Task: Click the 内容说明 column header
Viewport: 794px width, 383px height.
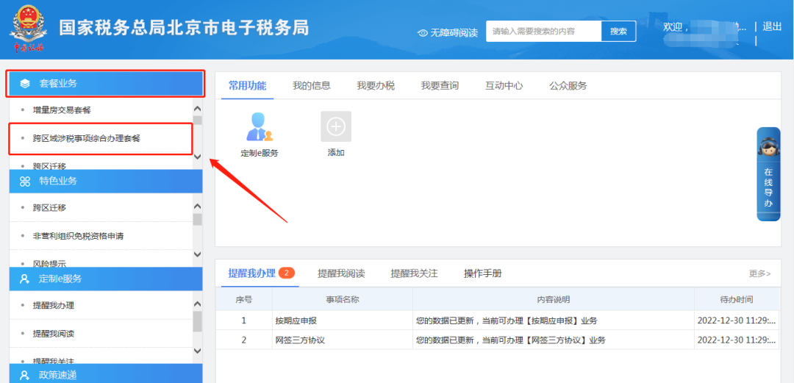Action: point(554,299)
